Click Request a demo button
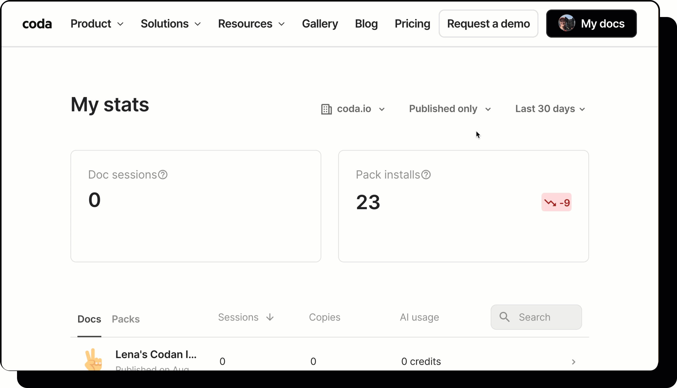The width and height of the screenshot is (677, 388). (488, 24)
